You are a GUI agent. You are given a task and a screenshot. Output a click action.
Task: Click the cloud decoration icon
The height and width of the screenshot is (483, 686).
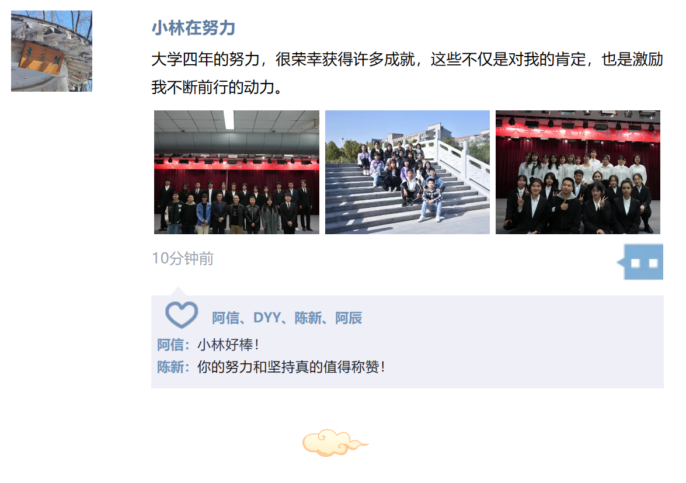coord(335,443)
